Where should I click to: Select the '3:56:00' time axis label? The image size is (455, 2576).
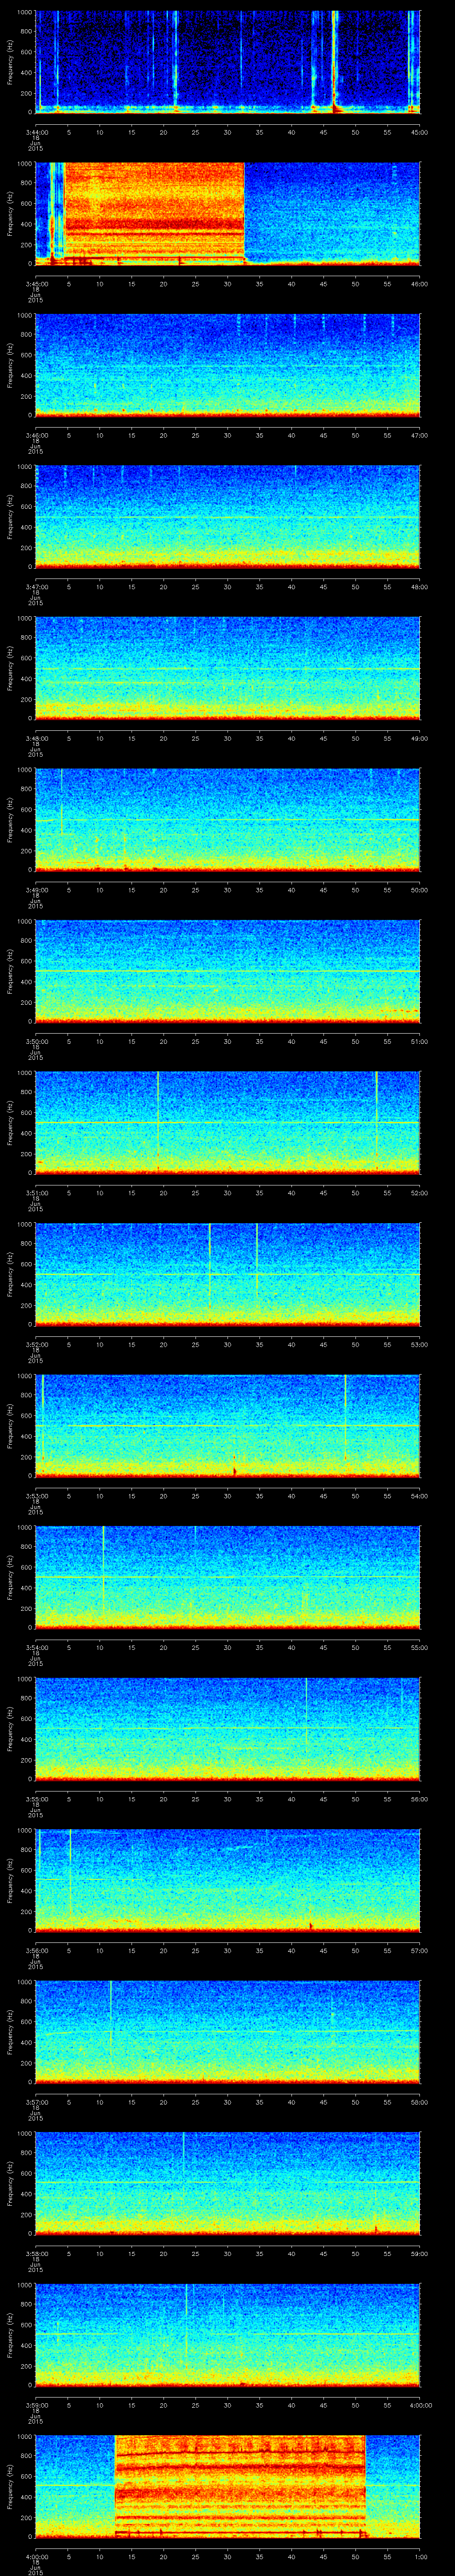[37, 1950]
